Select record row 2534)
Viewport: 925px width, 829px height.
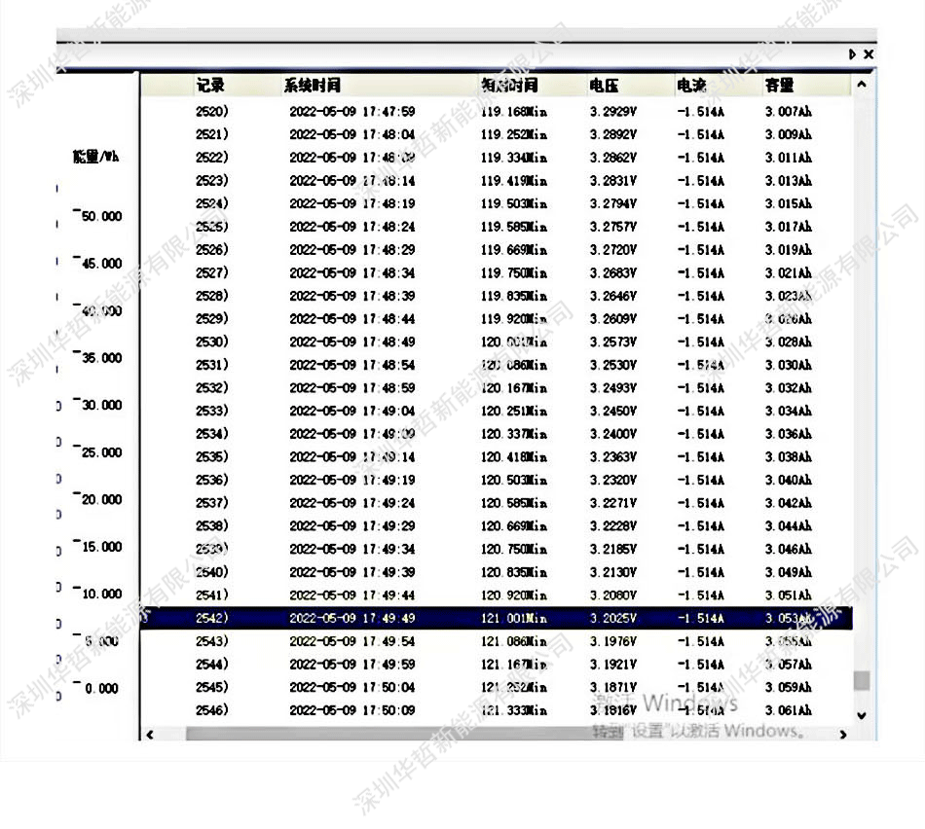pos(497,433)
